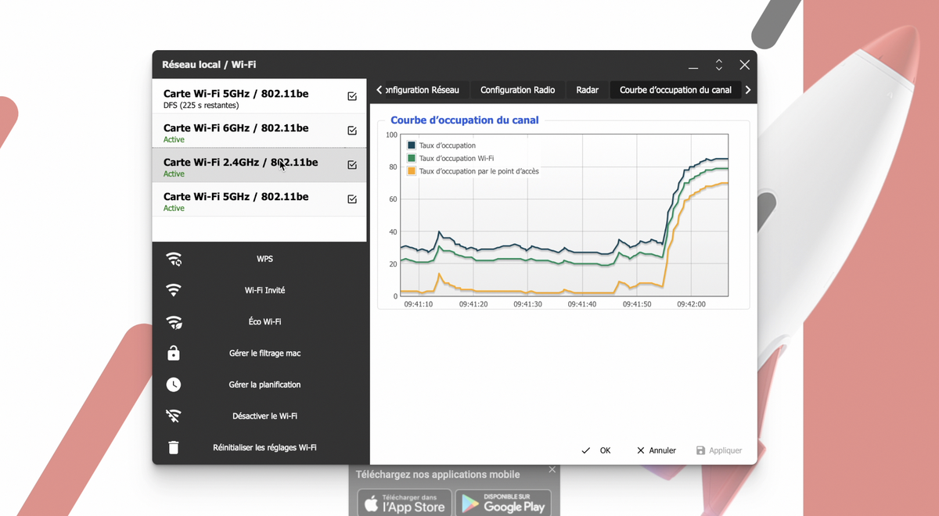Click the padlock icon for MAC filtering
The width and height of the screenshot is (939, 516).
tap(174, 353)
